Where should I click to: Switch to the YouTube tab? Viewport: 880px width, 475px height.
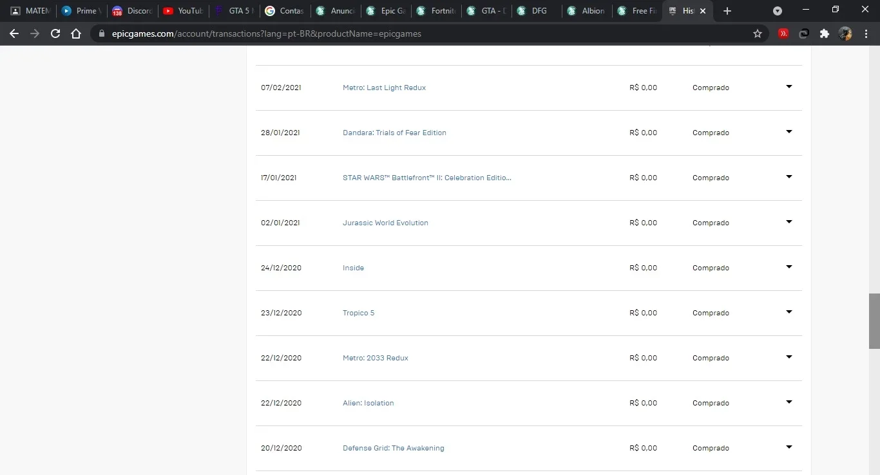(x=183, y=11)
